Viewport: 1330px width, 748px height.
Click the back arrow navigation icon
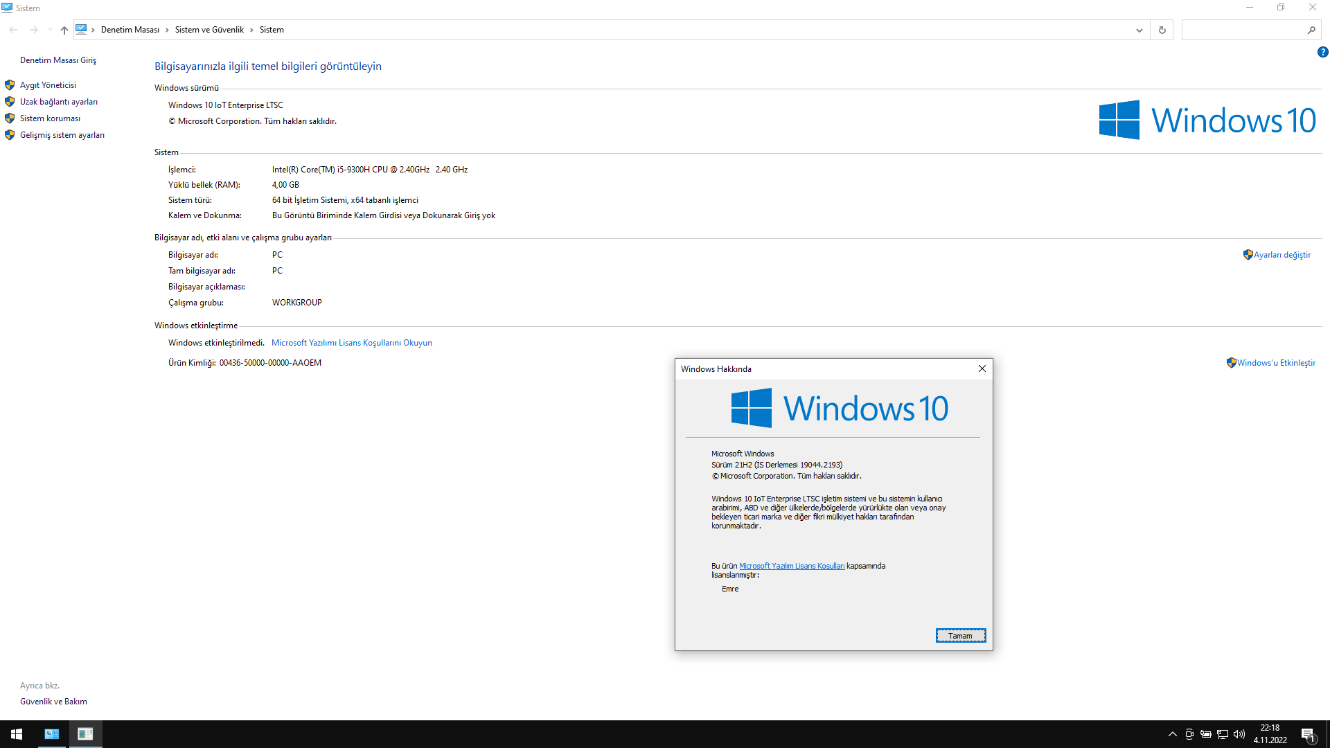tap(13, 30)
